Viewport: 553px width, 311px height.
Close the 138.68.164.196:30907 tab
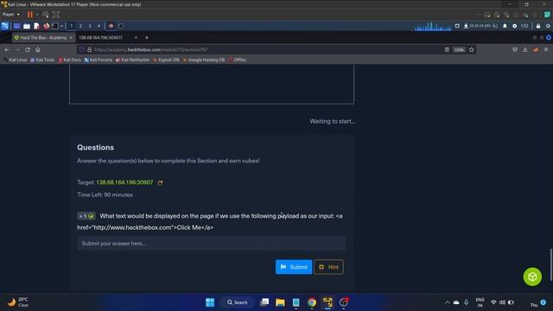tap(136, 37)
